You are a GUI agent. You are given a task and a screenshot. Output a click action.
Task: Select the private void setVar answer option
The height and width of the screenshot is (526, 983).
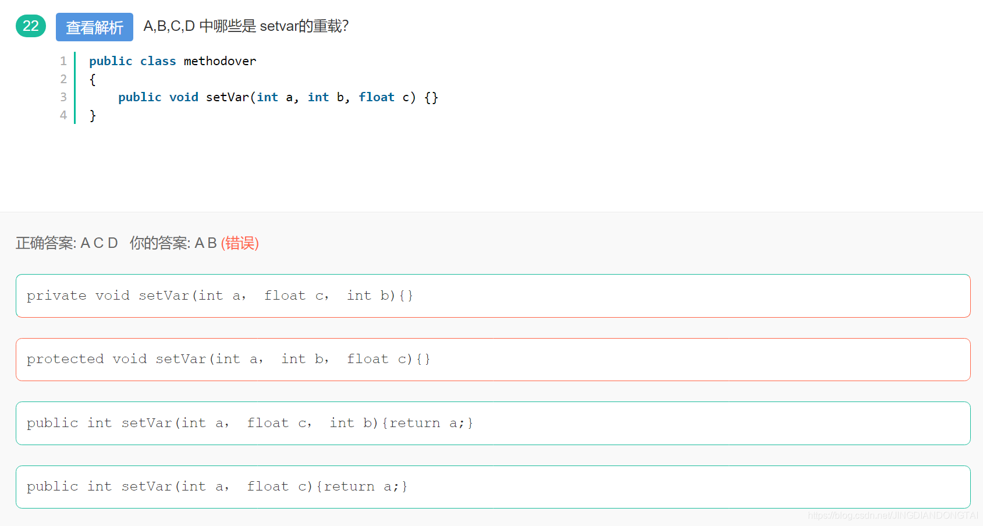tap(493, 296)
